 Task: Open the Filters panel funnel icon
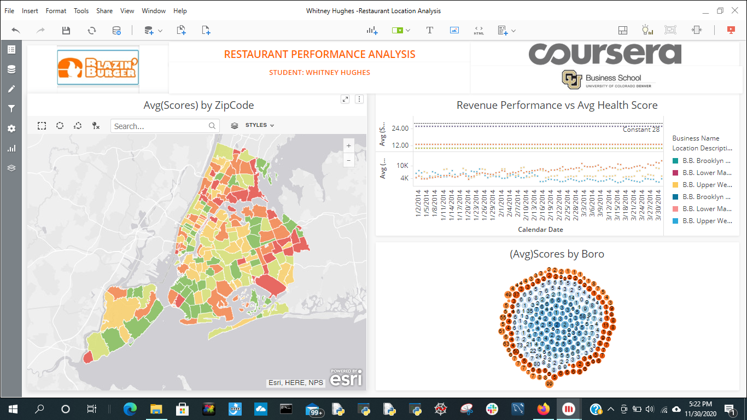(11, 109)
